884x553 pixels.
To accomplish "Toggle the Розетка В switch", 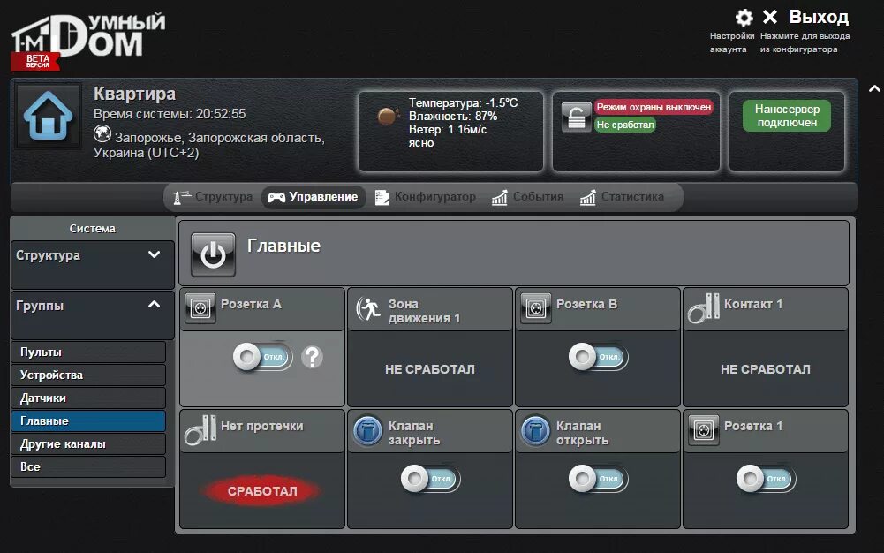I will pyautogui.click(x=598, y=357).
